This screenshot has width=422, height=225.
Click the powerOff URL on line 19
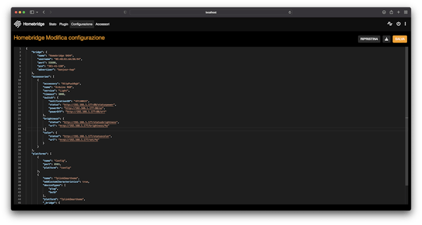tap(86, 112)
